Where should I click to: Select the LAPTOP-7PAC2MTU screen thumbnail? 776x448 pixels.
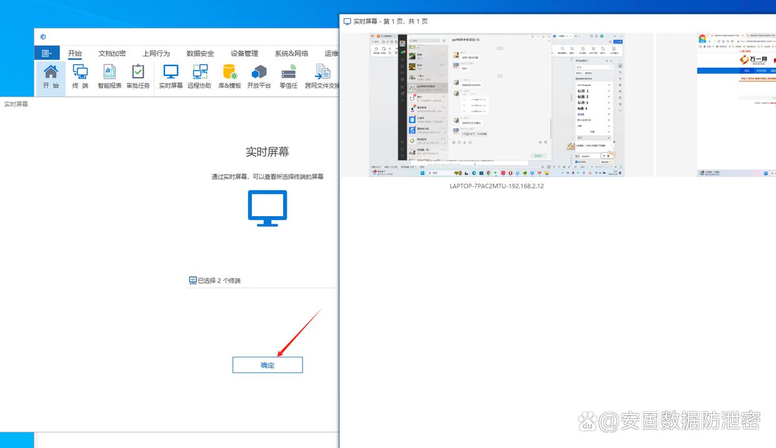pyautogui.click(x=497, y=104)
